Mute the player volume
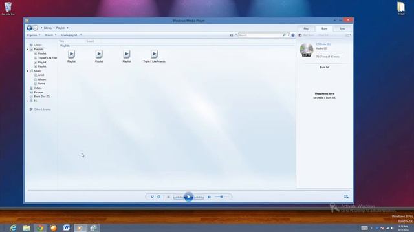The width and height of the screenshot is (414, 232). [x=209, y=197]
